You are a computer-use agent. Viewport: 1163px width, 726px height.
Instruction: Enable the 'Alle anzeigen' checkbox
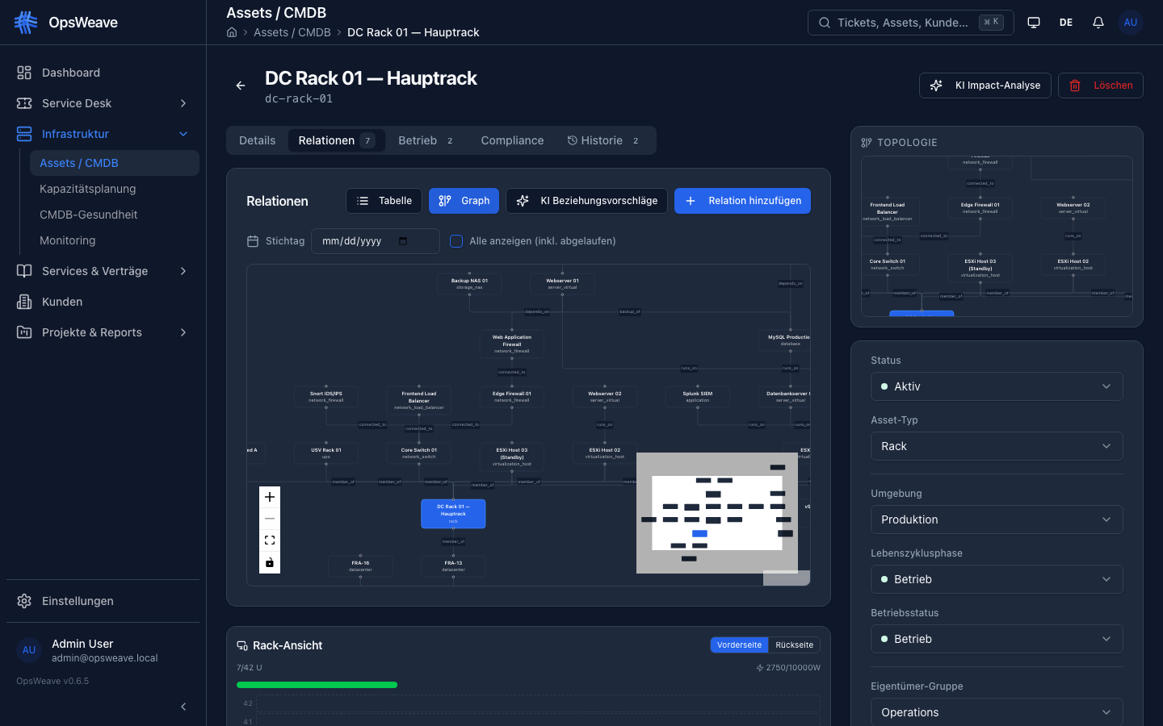(x=456, y=241)
